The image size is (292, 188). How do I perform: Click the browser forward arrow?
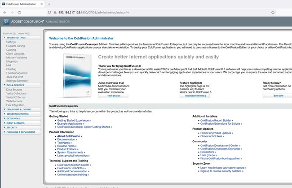point(12,13)
